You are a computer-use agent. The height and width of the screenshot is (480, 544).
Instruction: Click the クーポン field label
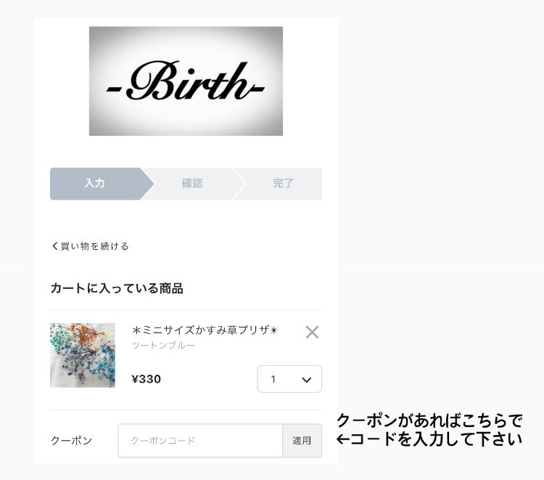click(x=71, y=440)
